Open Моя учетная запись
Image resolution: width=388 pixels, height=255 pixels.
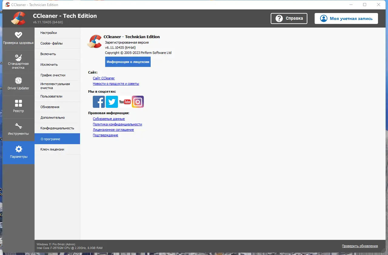coord(346,18)
